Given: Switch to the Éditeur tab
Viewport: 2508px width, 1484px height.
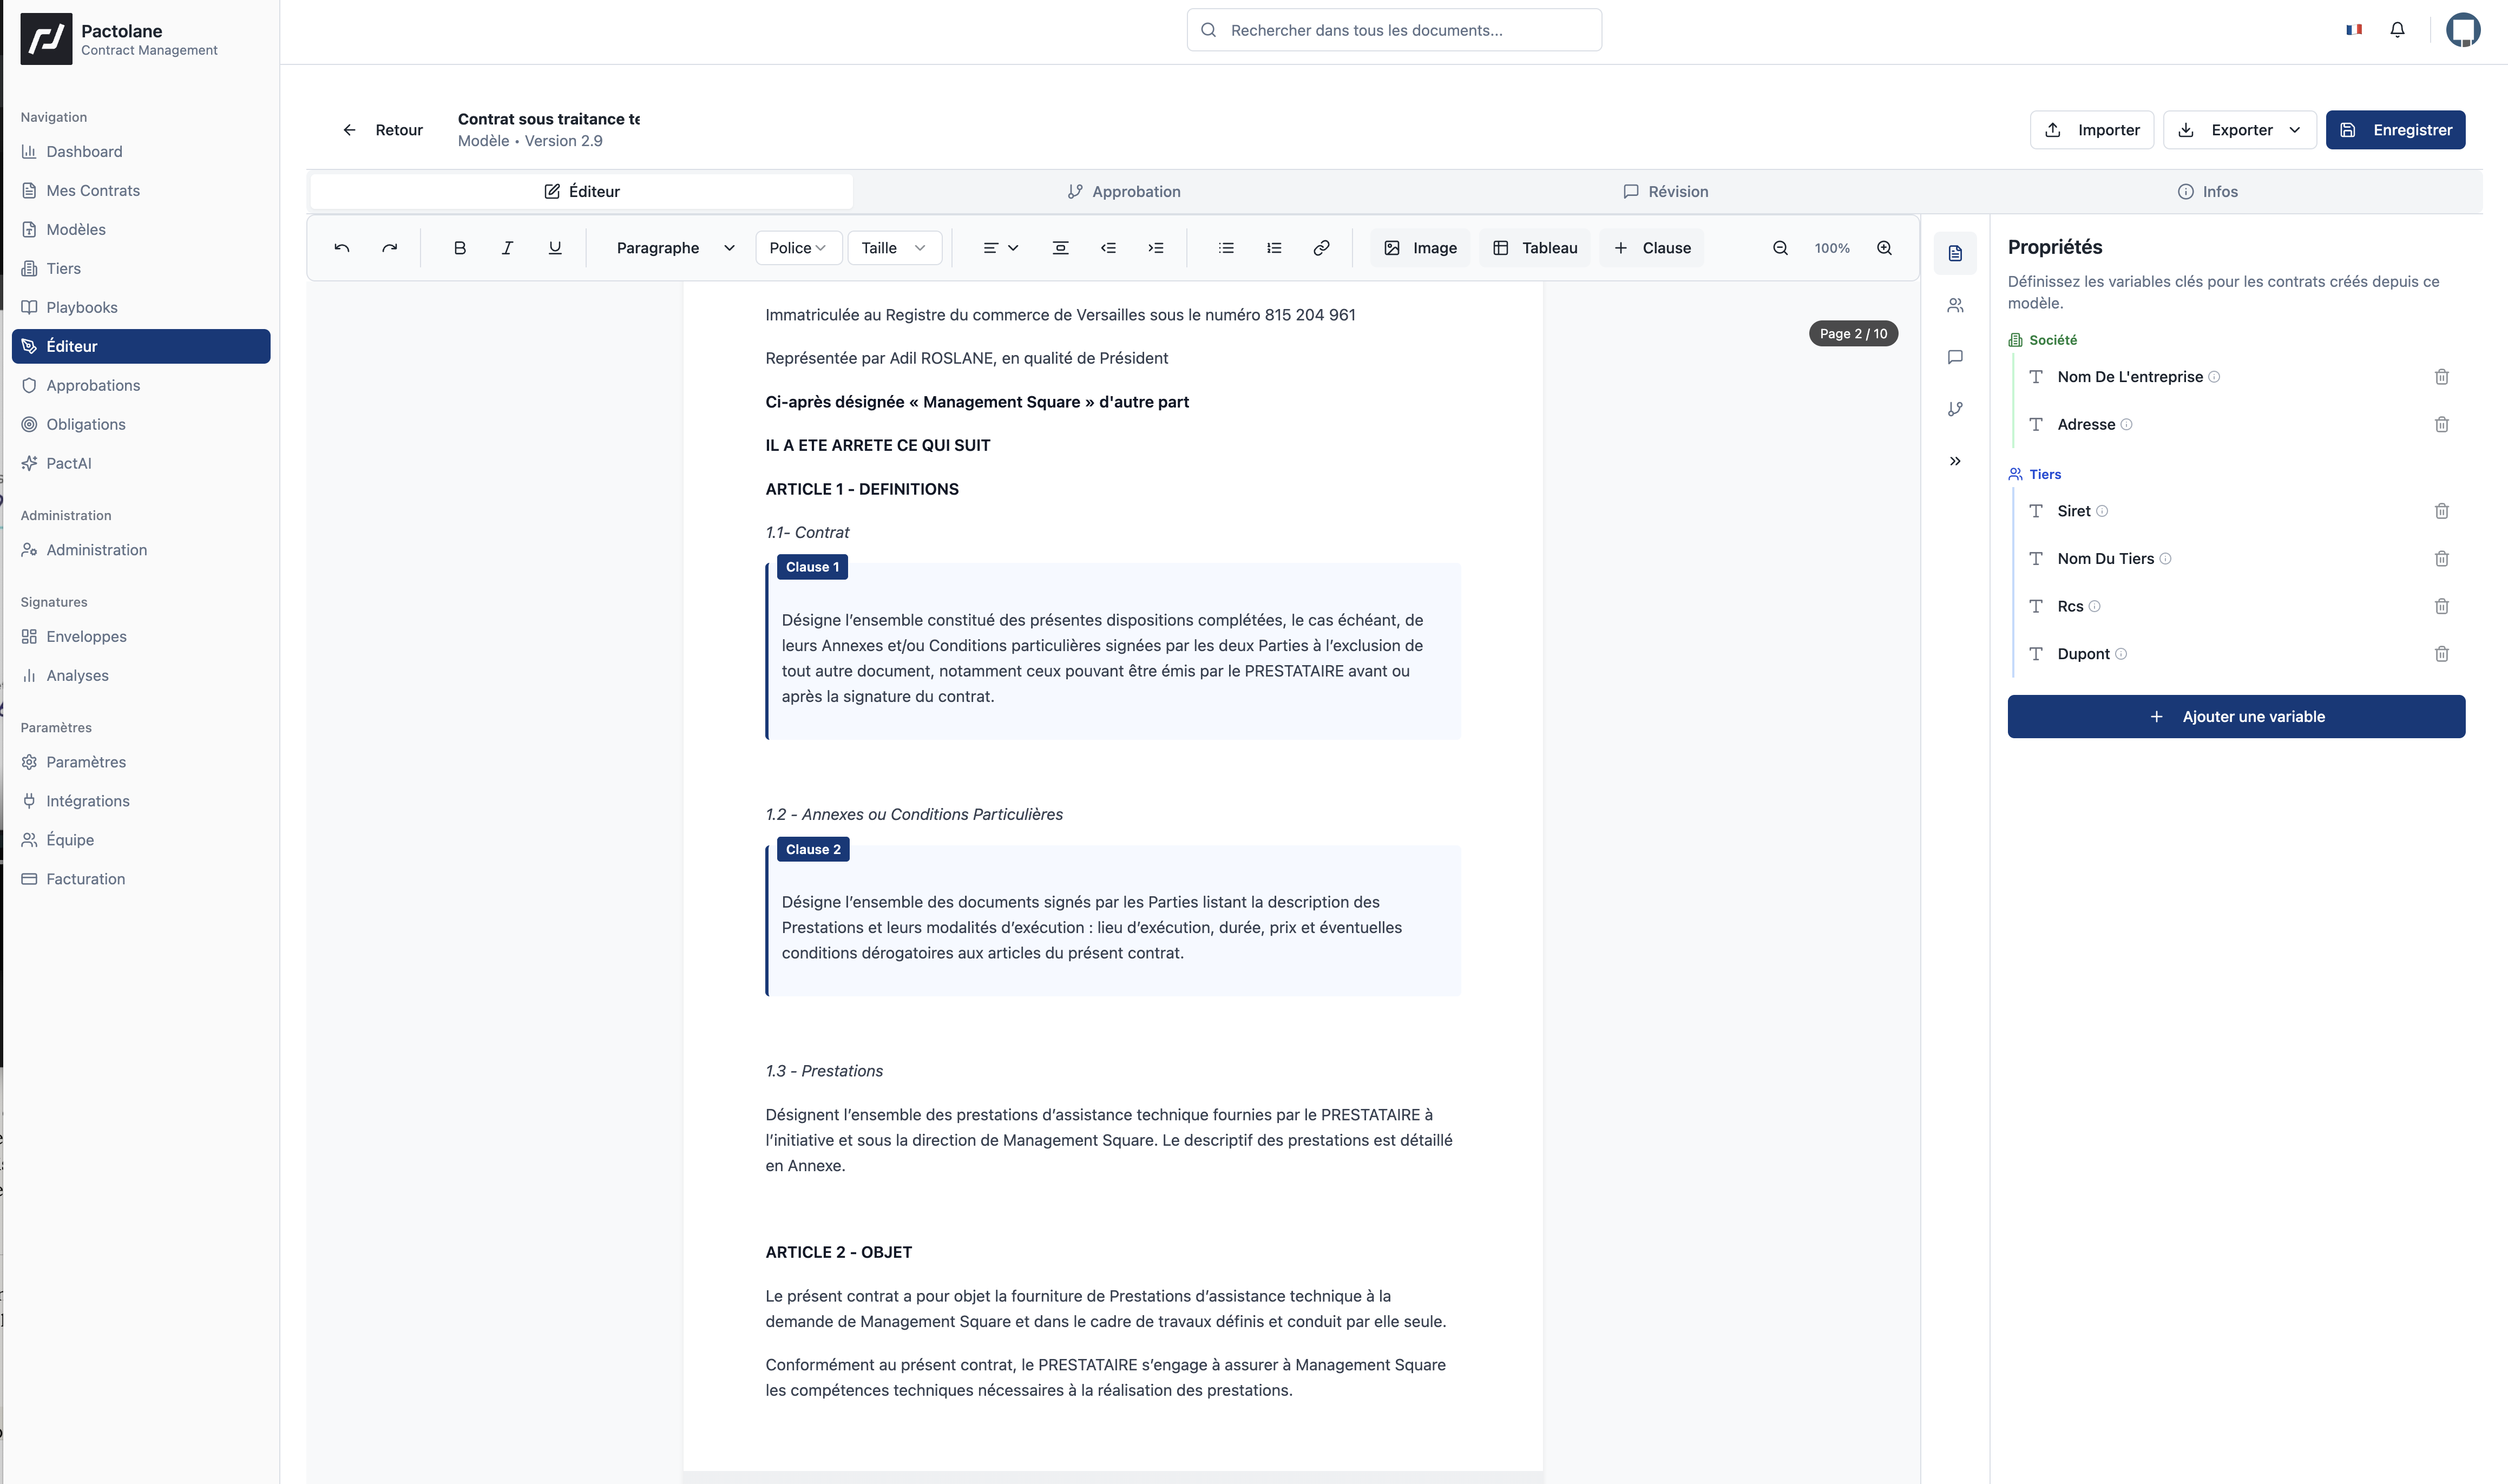Looking at the screenshot, I should point(582,191).
